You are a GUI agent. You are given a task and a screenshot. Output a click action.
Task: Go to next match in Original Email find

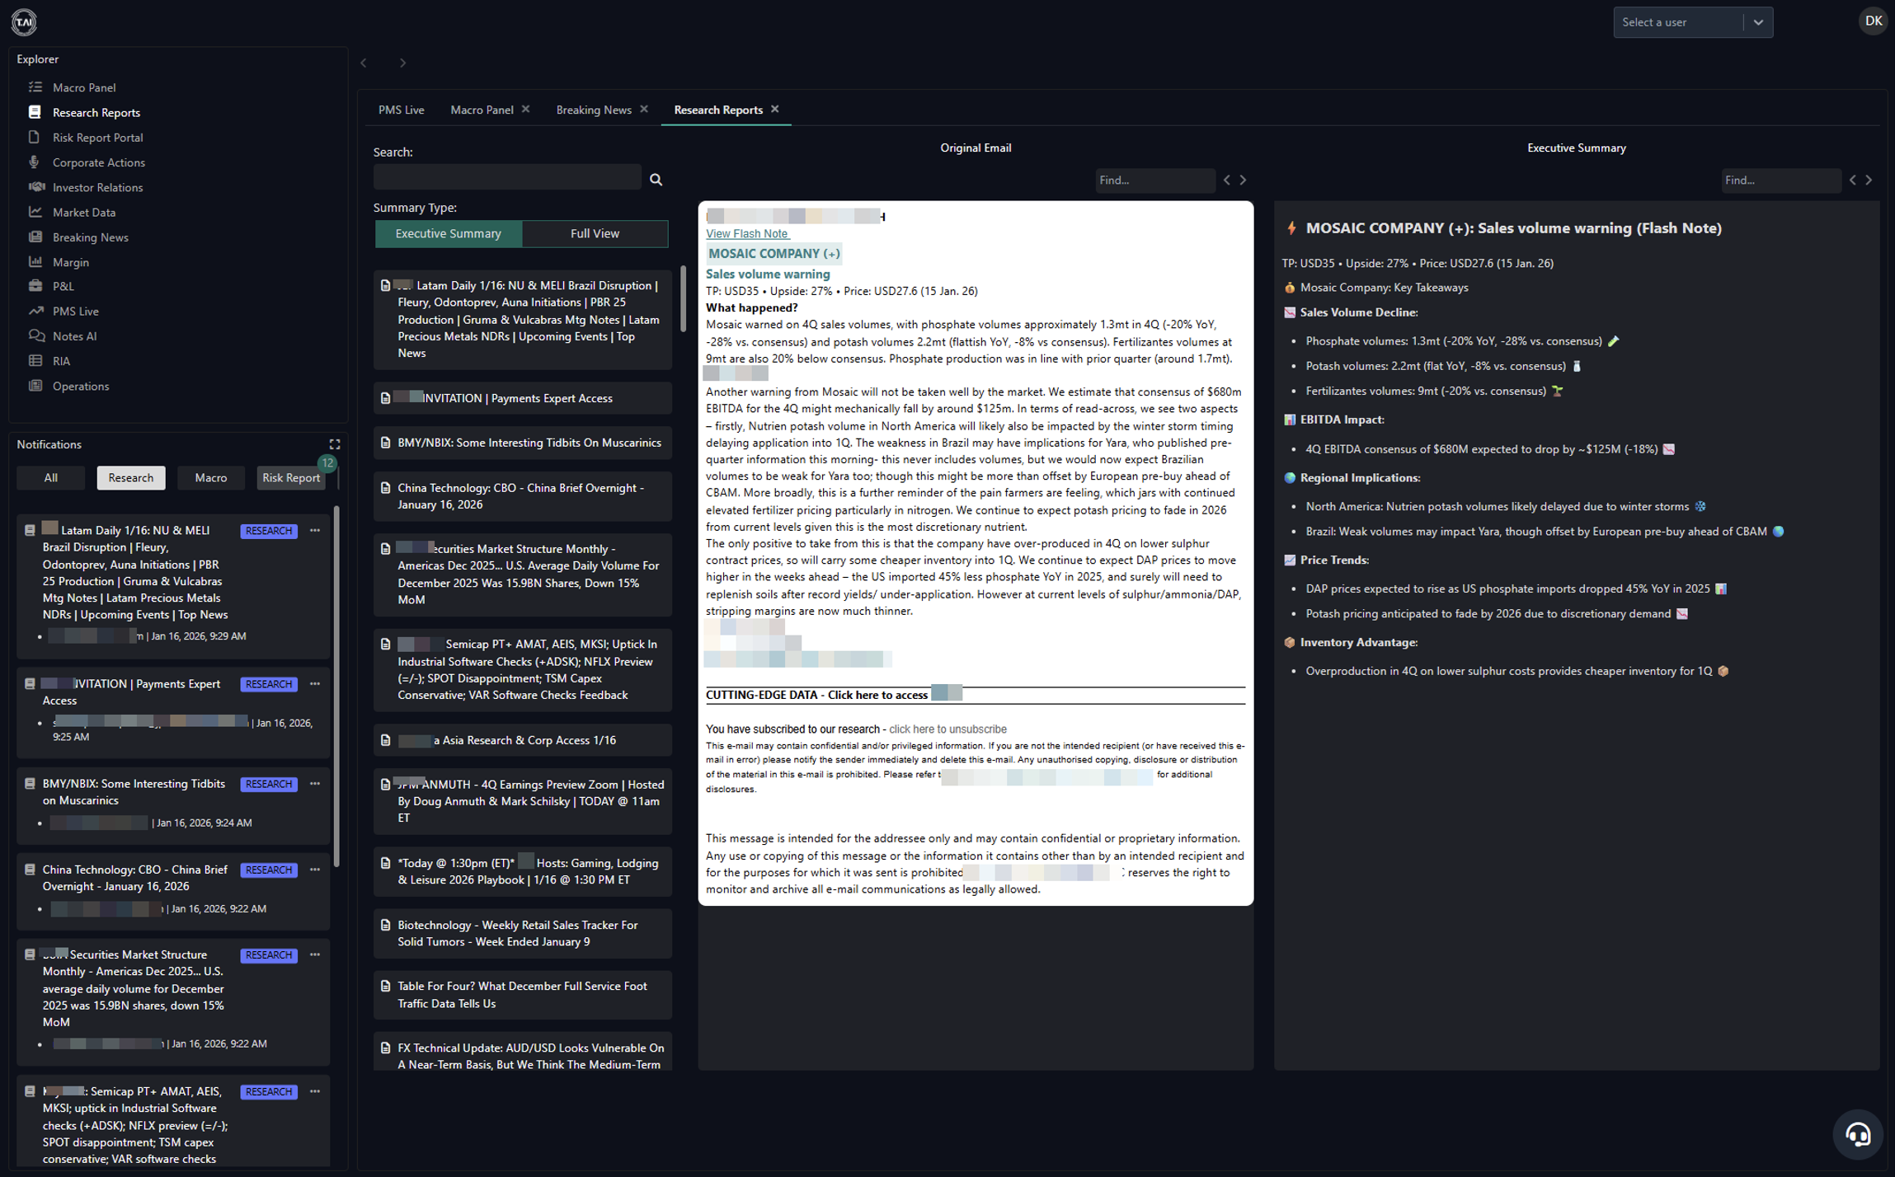(1243, 180)
